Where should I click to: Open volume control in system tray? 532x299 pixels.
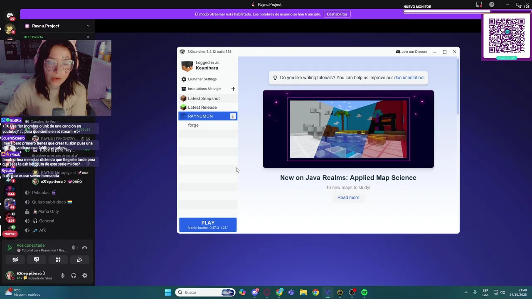[x=502, y=292]
